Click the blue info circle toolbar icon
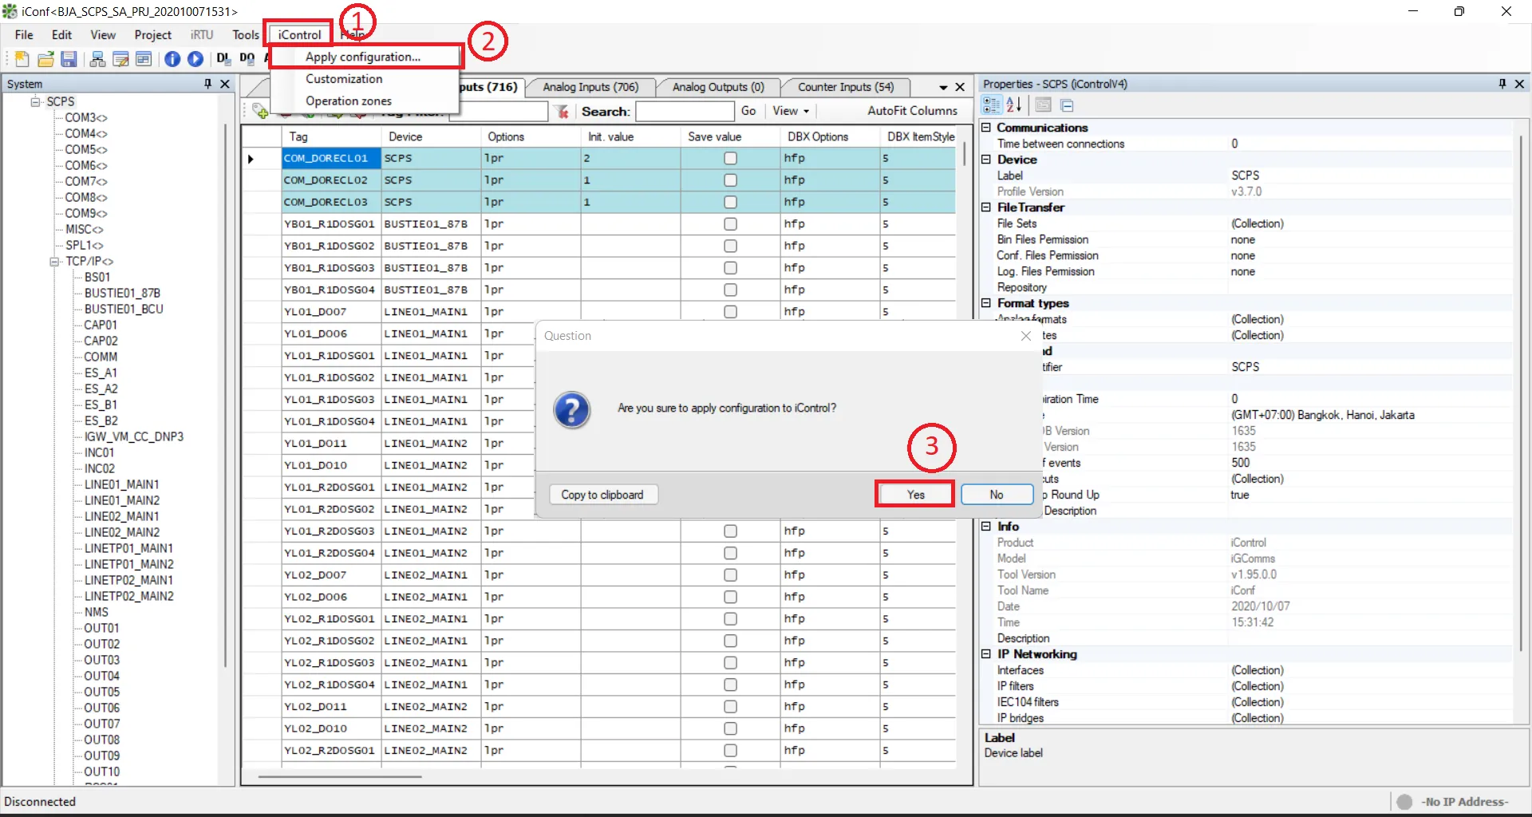Screen dimensions: 1532x817 click(172, 59)
